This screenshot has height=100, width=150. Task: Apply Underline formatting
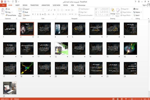pyautogui.click(x=38, y=14)
